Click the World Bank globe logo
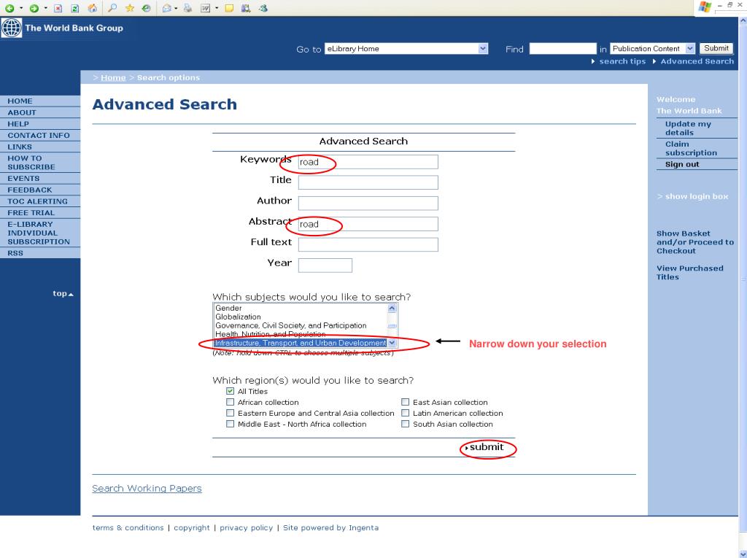 click(12, 28)
